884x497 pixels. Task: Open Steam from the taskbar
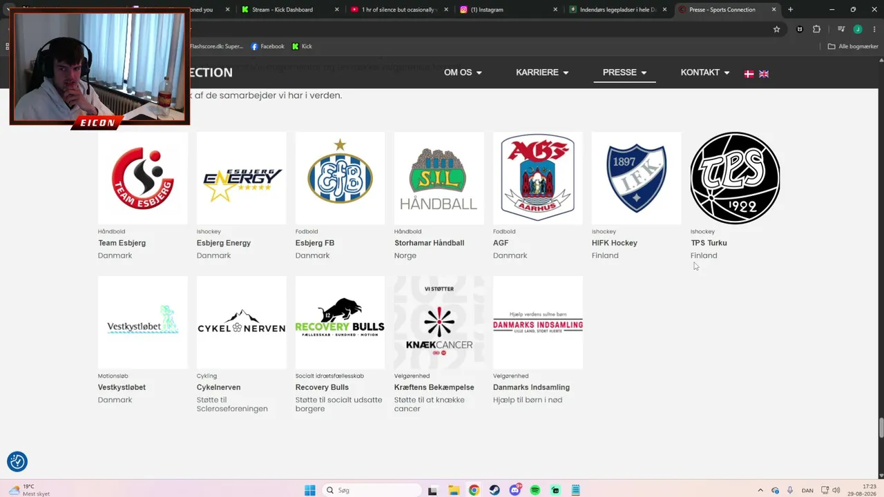coord(494,490)
